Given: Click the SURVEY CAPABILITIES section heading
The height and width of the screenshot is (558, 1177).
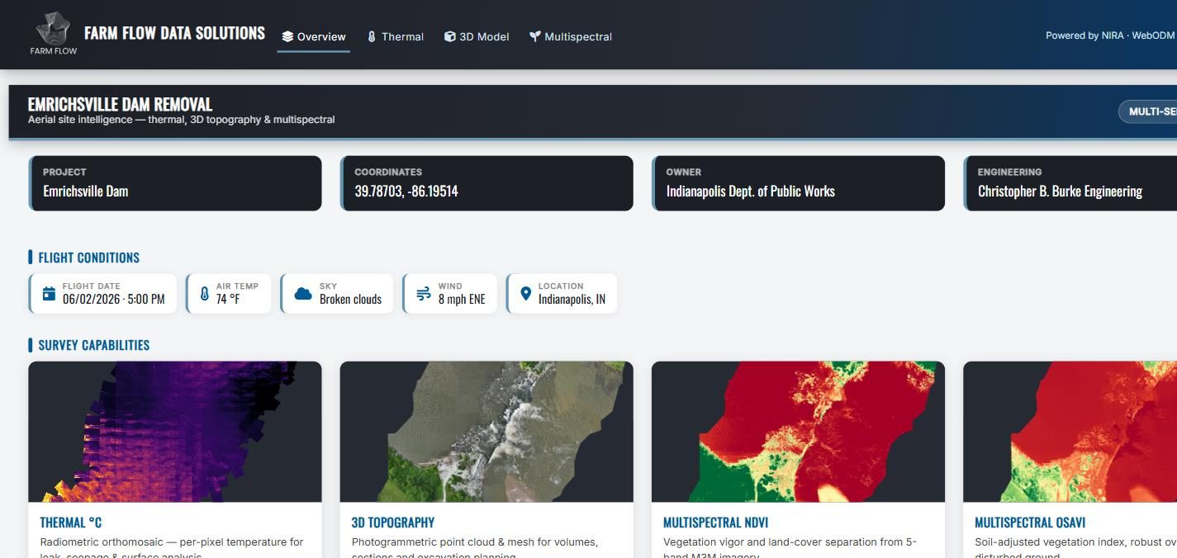Looking at the screenshot, I should (x=94, y=345).
